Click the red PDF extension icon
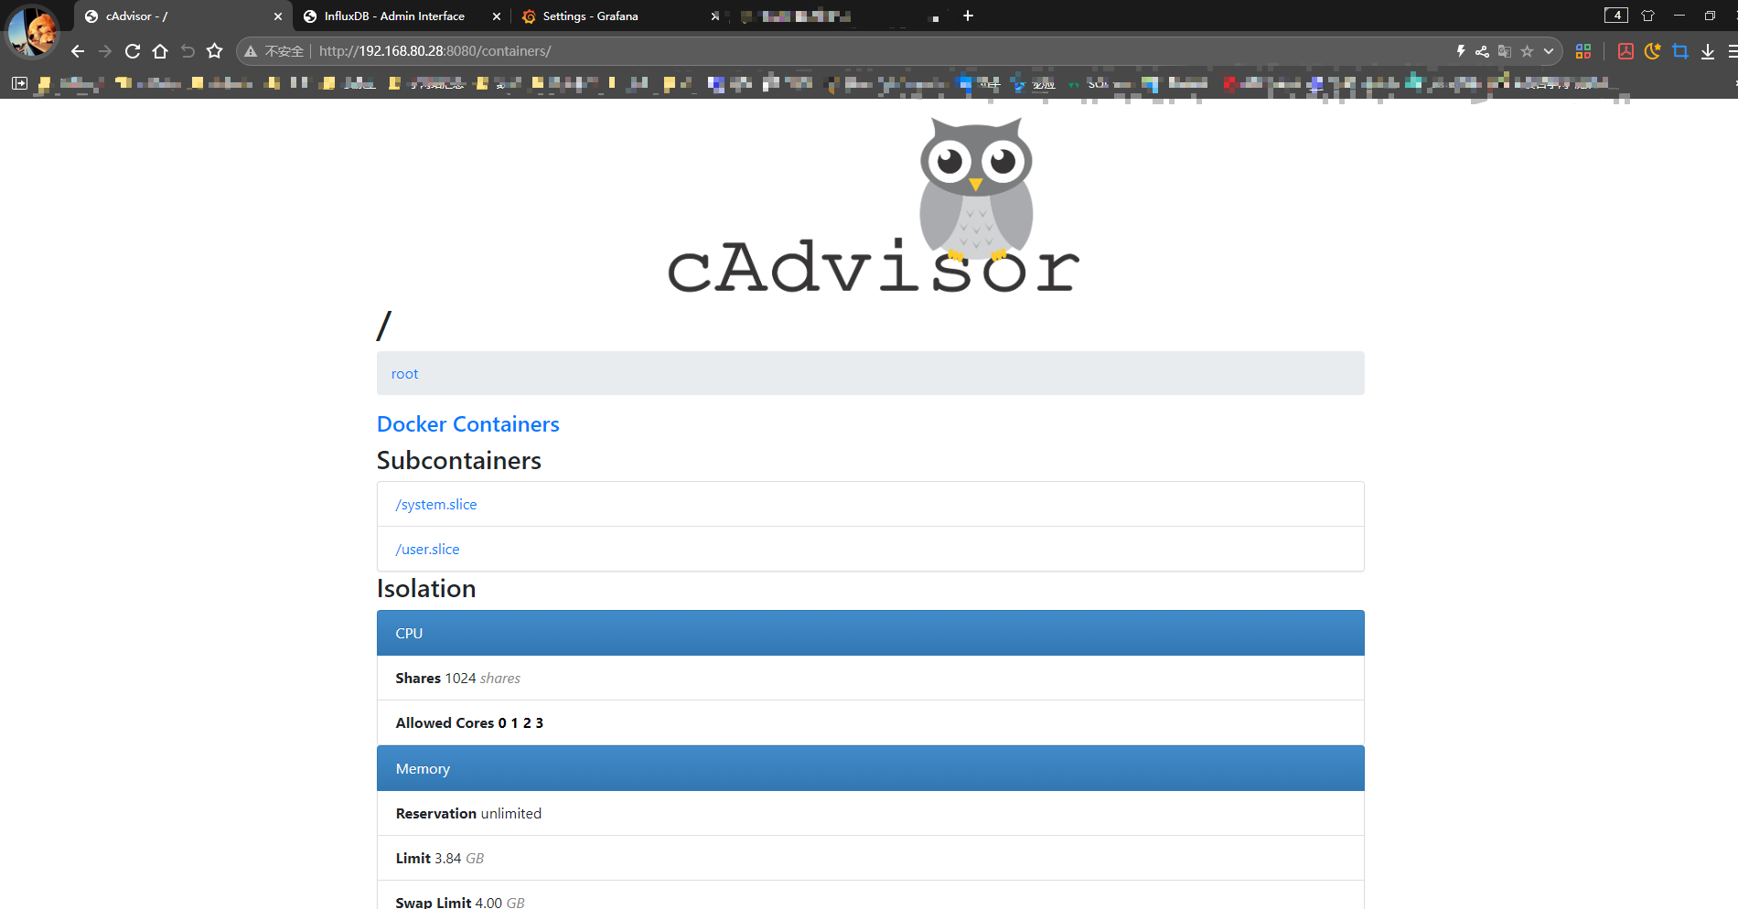 click(1625, 51)
